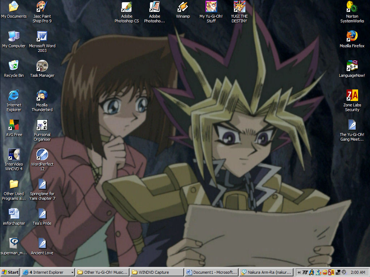Select the Tea's Pride document icon

click(x=42, y=217)
